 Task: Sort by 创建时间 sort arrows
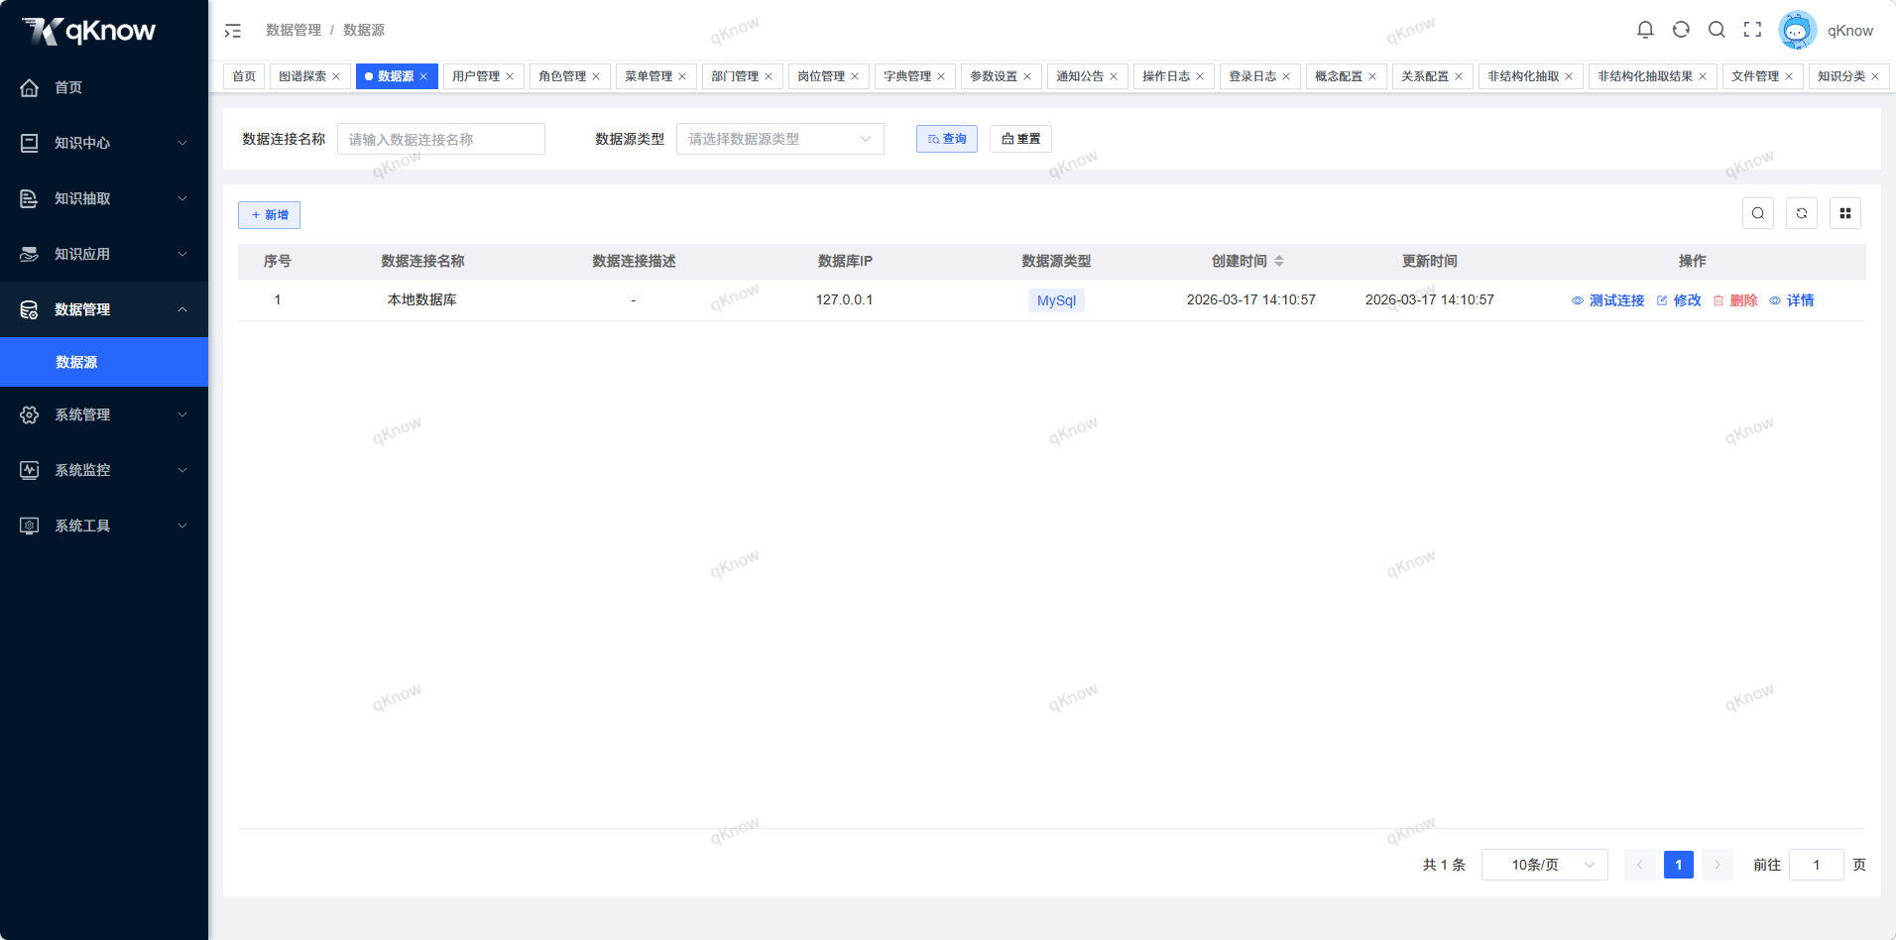[x=1279, y=261]
